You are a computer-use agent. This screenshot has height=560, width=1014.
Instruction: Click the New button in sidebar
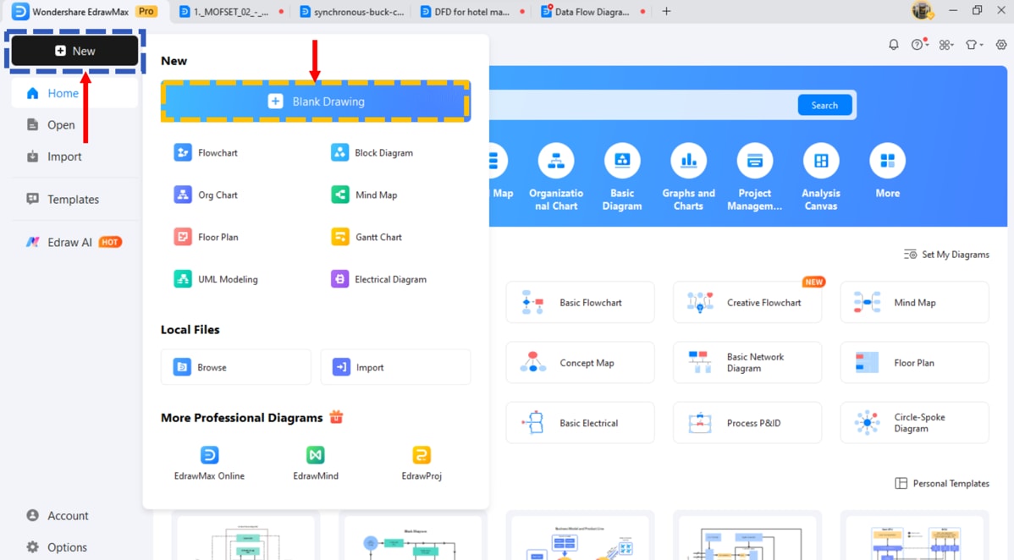click(x=75, y=51)
